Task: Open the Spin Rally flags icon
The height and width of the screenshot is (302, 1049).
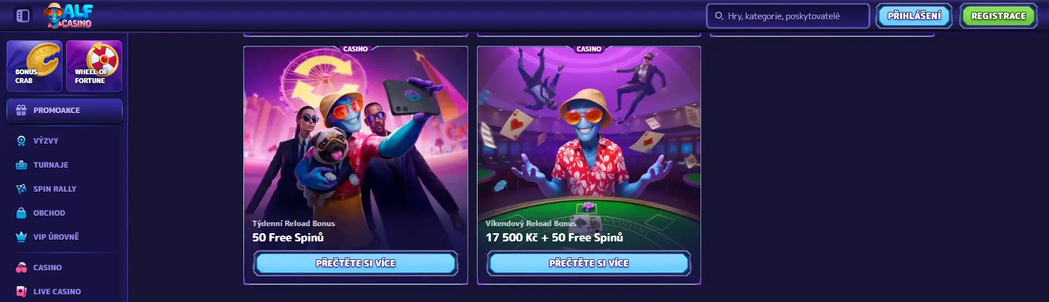Action: pos(21,189)
